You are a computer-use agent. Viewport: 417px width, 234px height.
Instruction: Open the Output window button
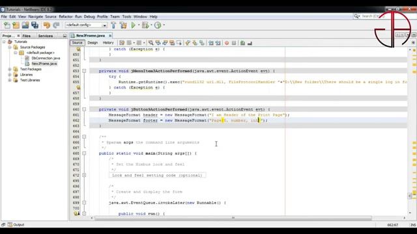(x=16, y=225)
